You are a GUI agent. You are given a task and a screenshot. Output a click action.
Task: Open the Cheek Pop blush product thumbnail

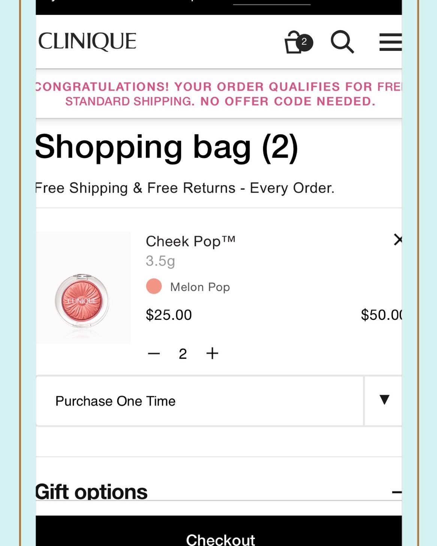[x=83, y=288]
